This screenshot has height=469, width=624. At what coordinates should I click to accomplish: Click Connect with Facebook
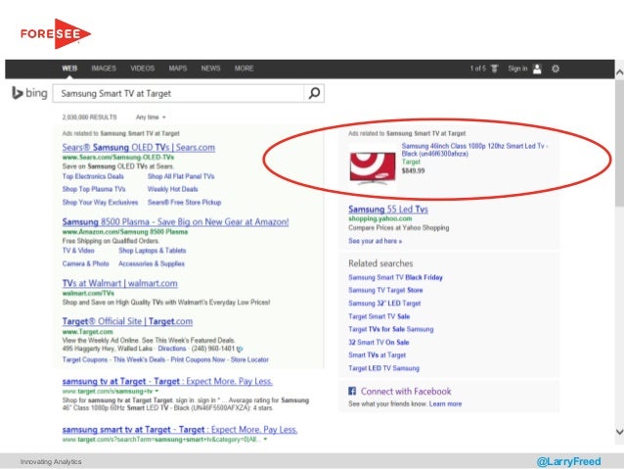point(406,392)
